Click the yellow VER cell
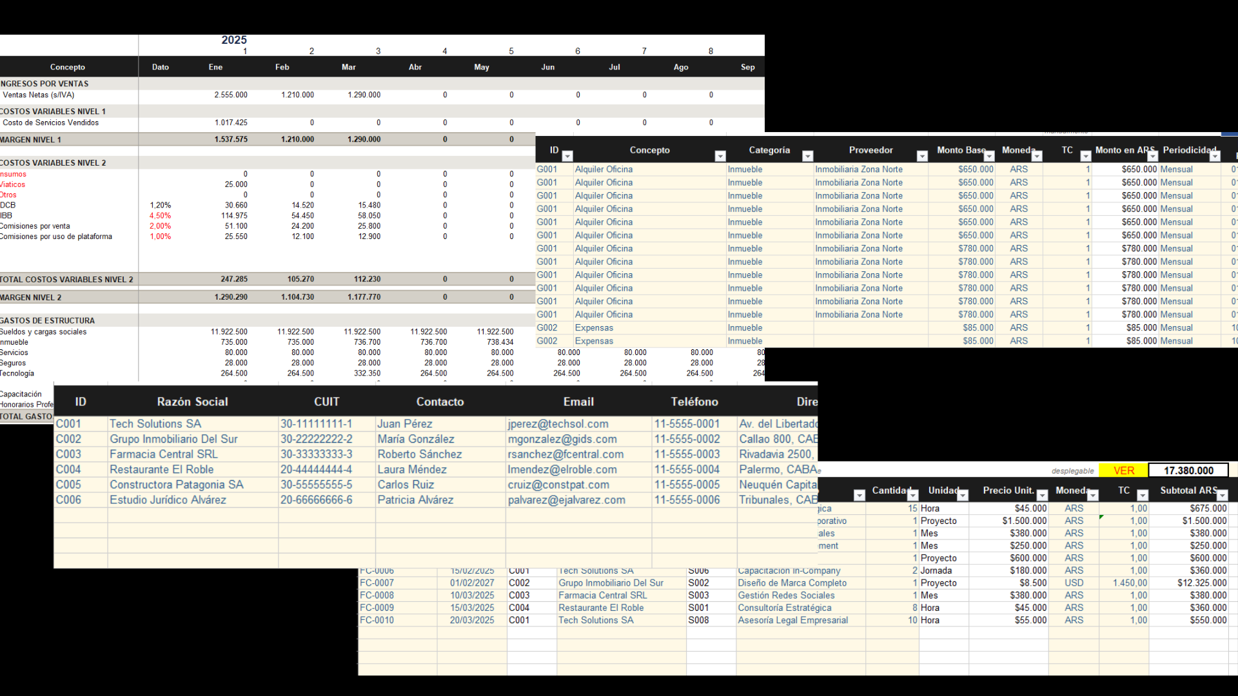The width and height of the screenshot is (1238, 696). [1123, 470]
